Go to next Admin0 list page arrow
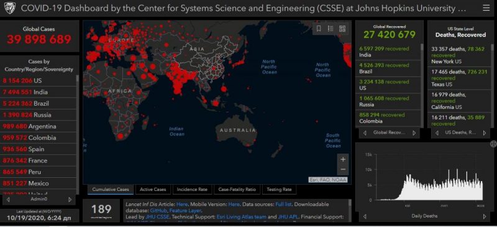 coord(70,200)
